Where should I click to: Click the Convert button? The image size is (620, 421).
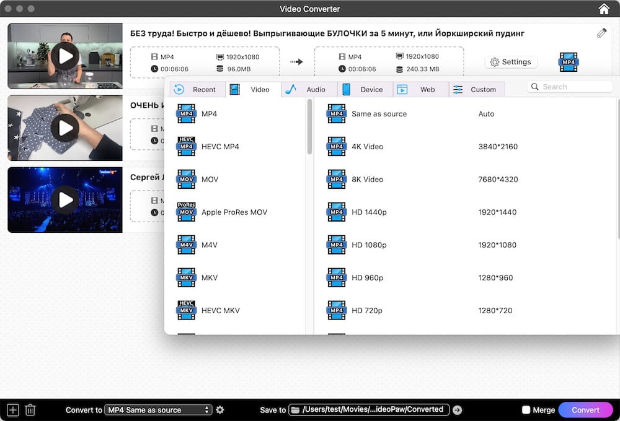point(585,409)
